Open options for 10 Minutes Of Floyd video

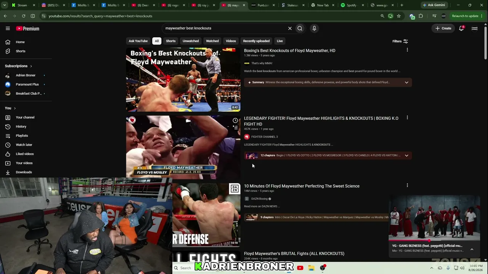pos(407,185)
